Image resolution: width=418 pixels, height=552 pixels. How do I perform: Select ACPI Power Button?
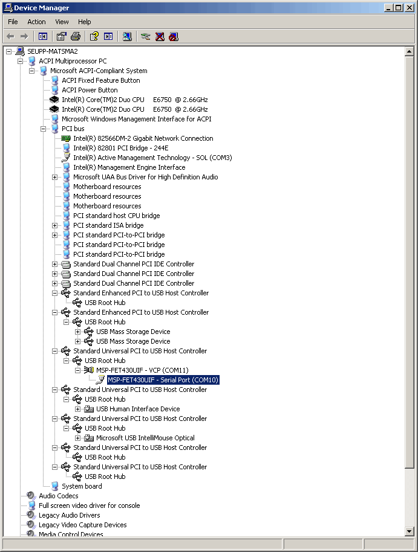coord(90,90)
